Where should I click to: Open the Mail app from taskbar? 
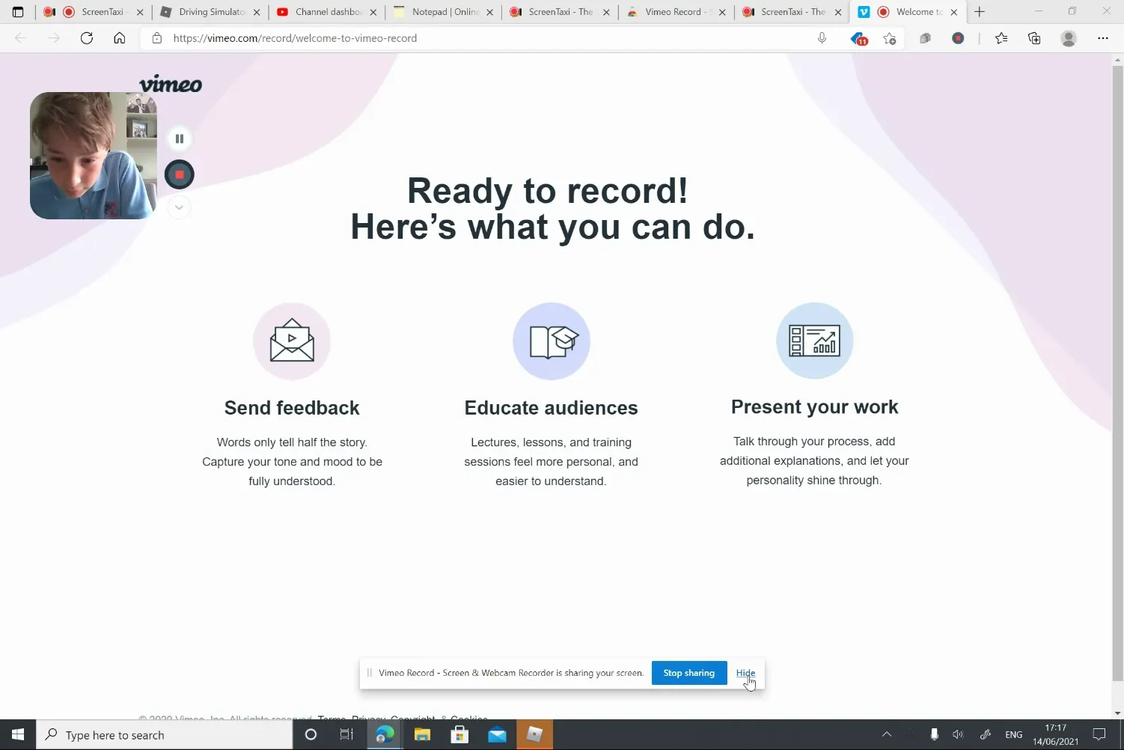pos(497,735)
